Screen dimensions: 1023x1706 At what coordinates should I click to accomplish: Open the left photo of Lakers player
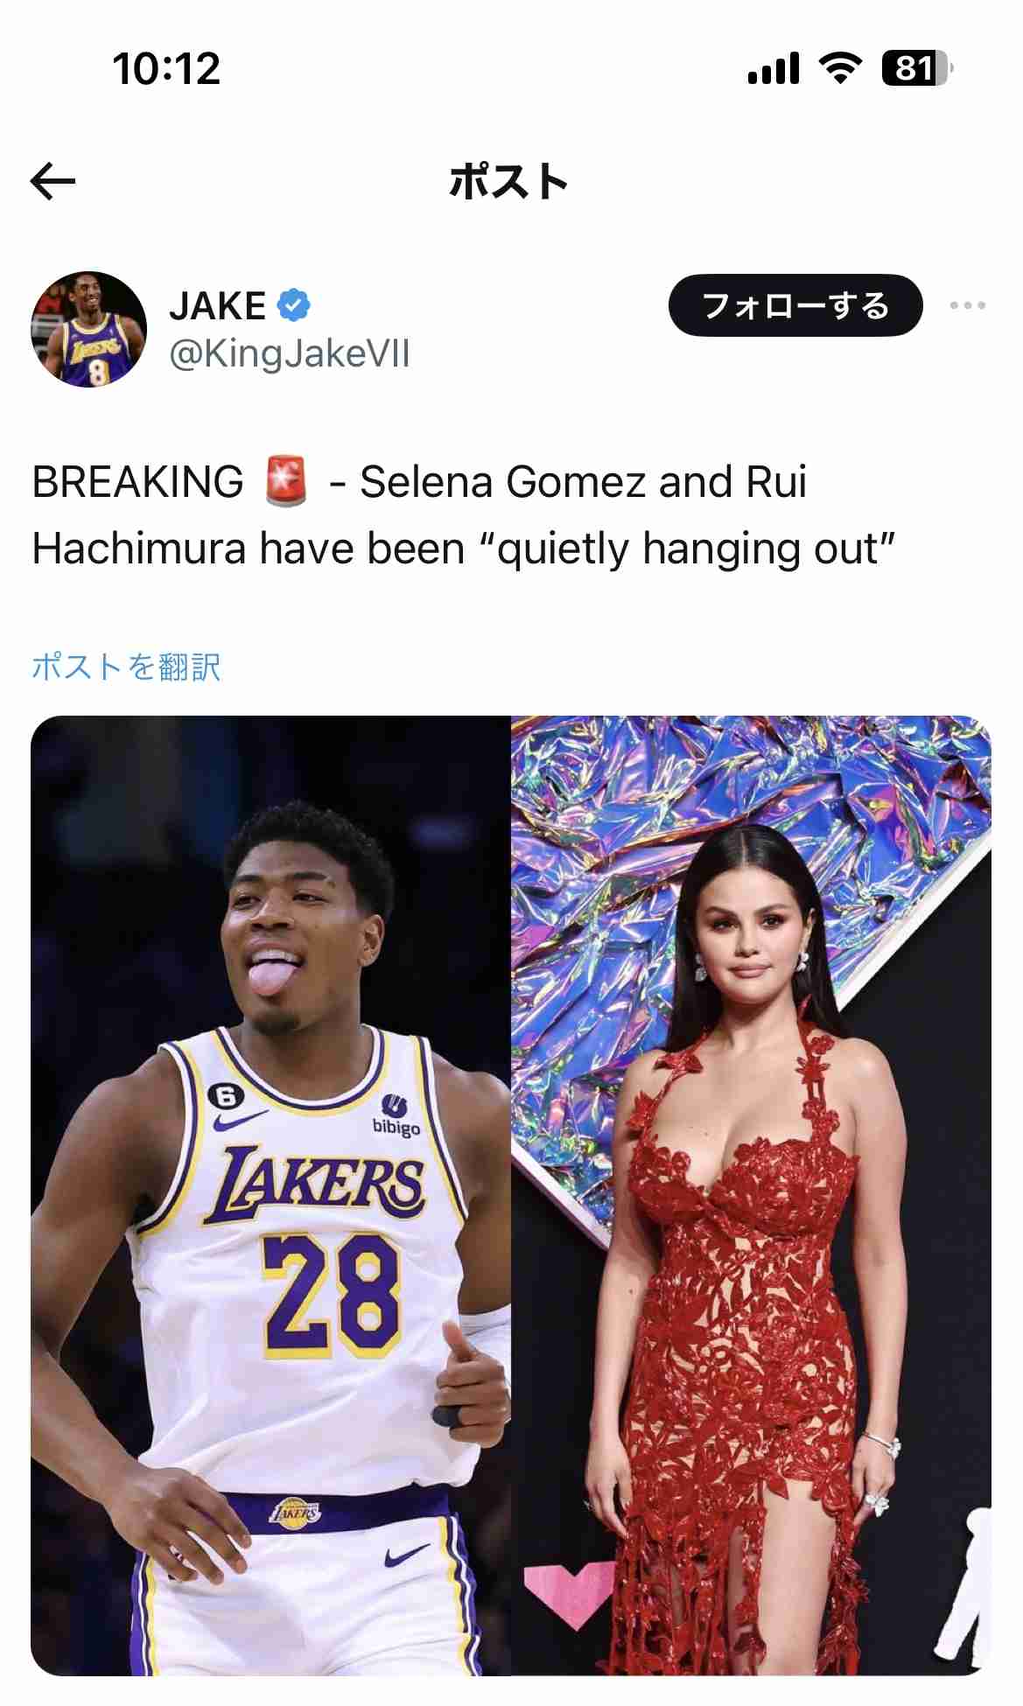270,1195
